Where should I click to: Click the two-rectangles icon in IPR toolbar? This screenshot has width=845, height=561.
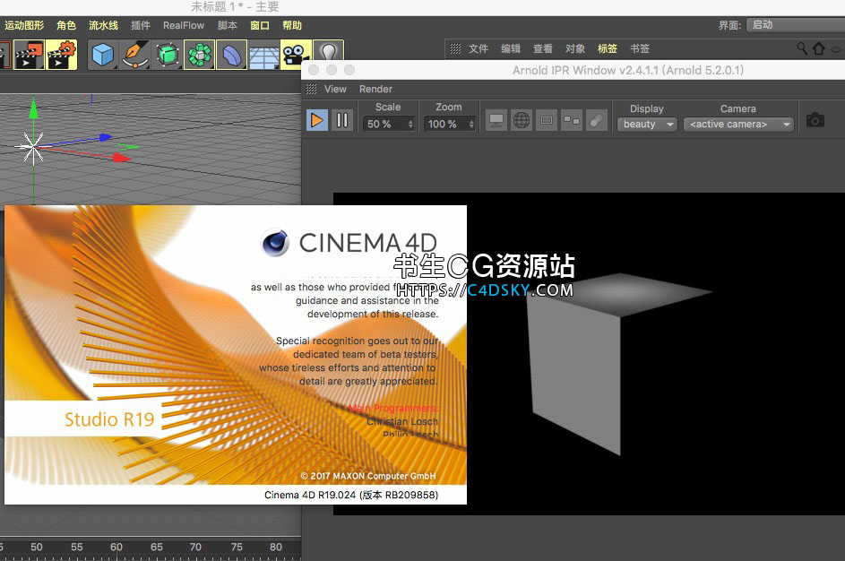click(572, 120)
